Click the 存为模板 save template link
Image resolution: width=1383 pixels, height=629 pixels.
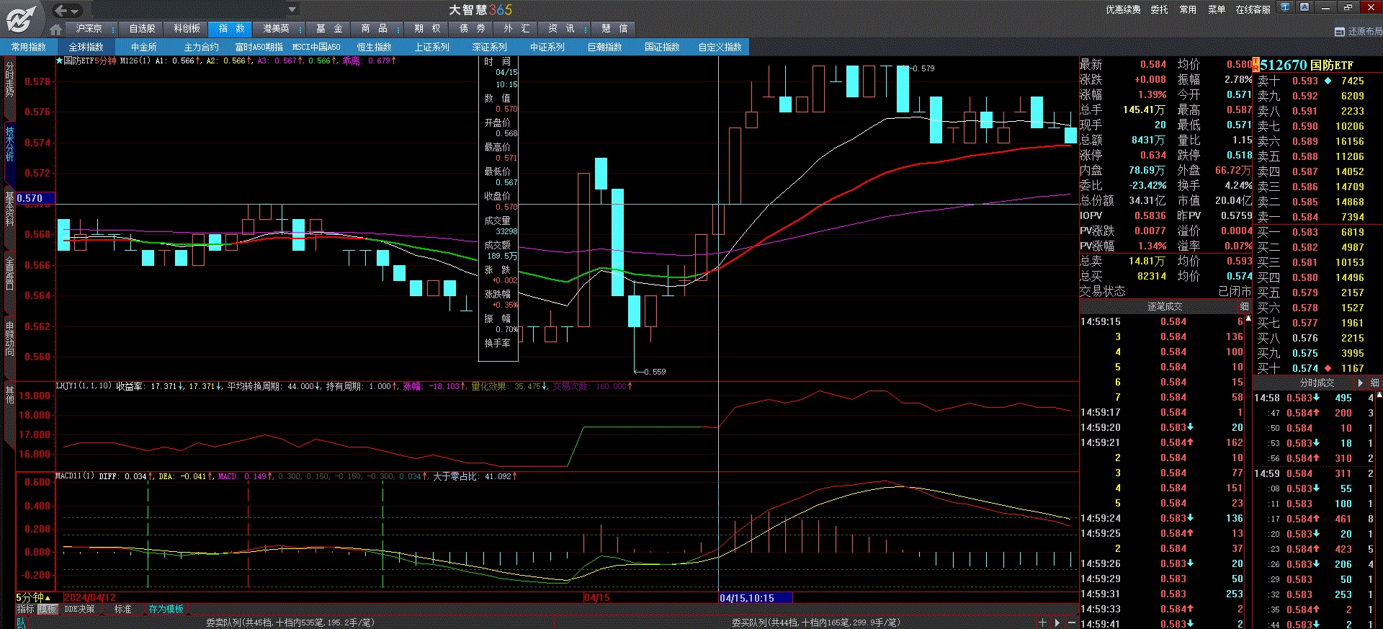coord(166,610)
